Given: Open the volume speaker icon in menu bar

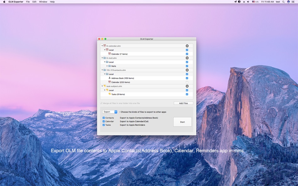Looking at the screenshot, I should 248,2.
